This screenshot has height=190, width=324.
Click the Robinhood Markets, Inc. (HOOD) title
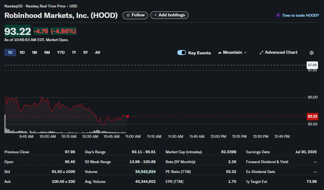61,15
